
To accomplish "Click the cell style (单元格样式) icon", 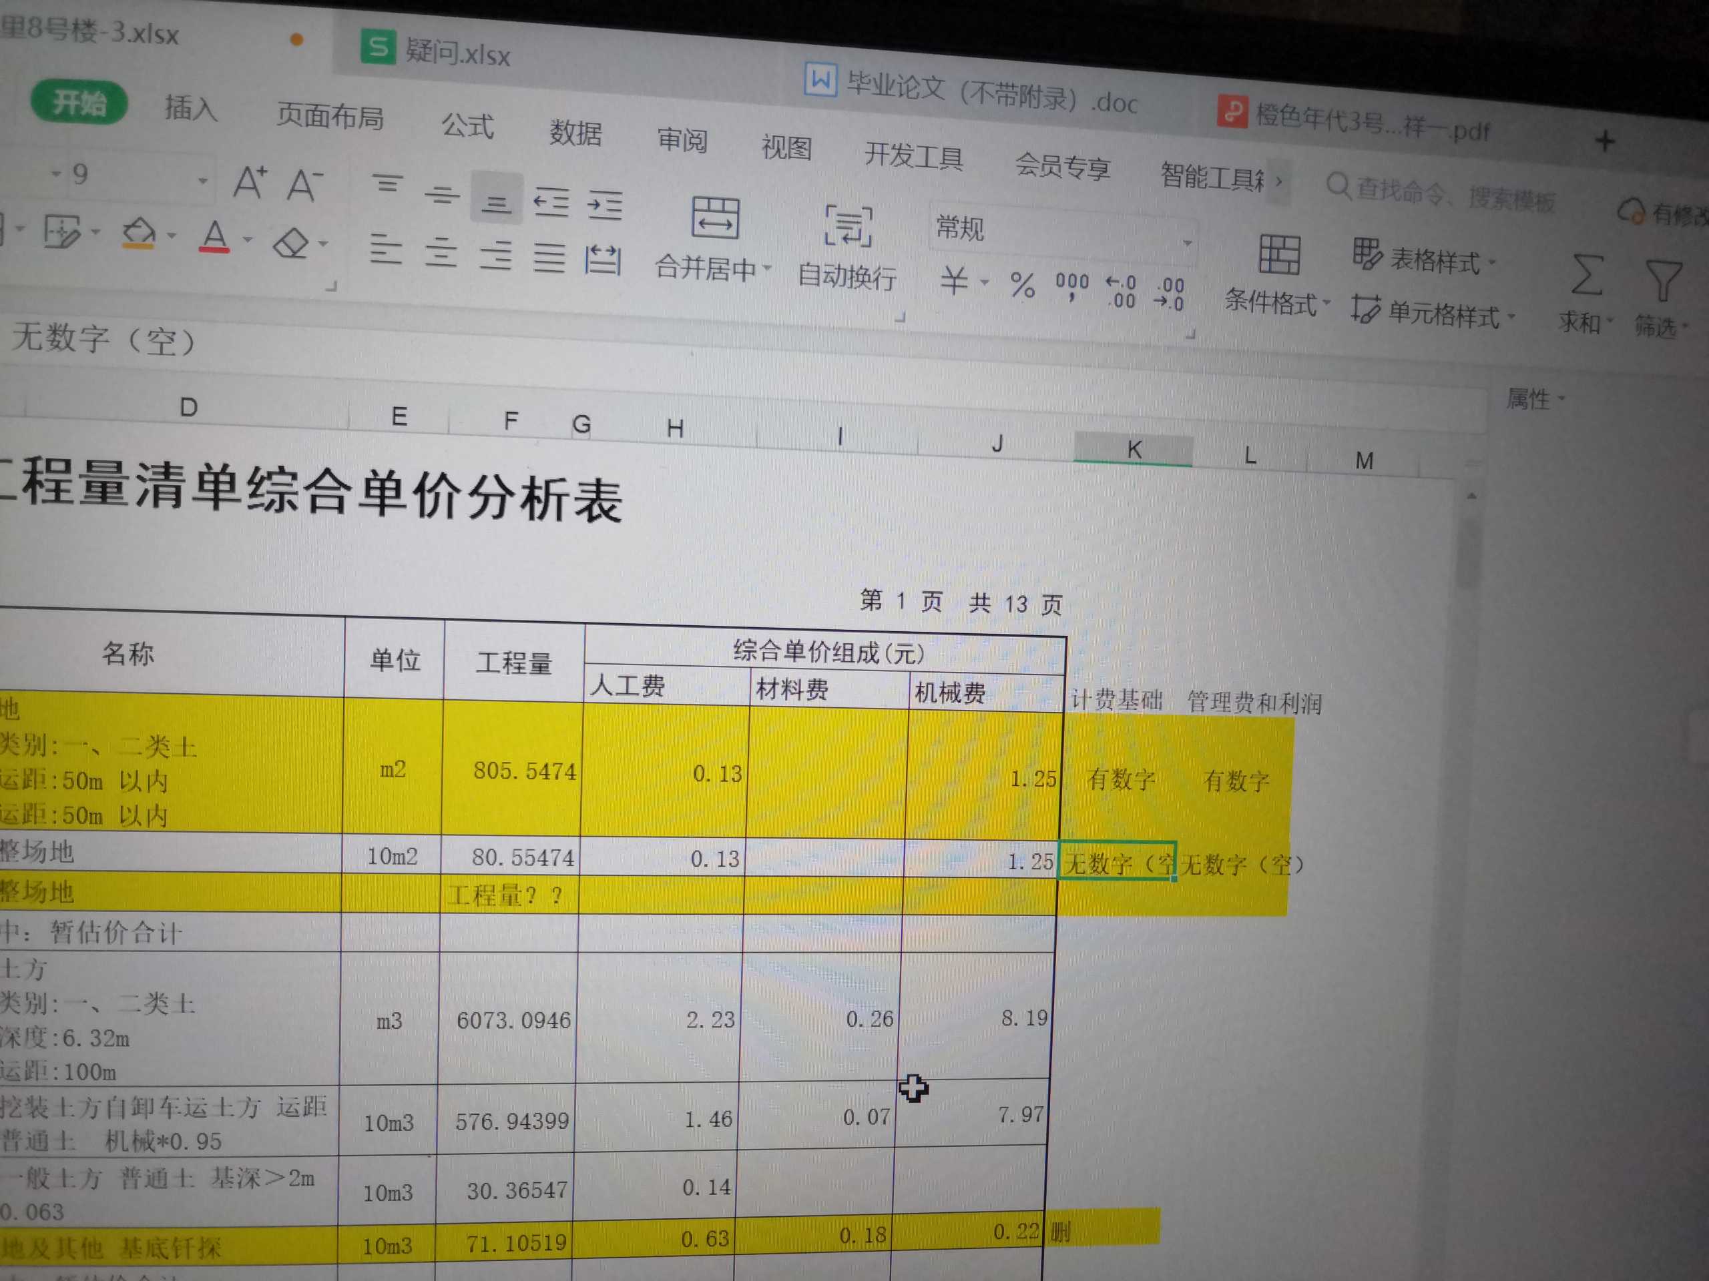I will [1365, 308].
